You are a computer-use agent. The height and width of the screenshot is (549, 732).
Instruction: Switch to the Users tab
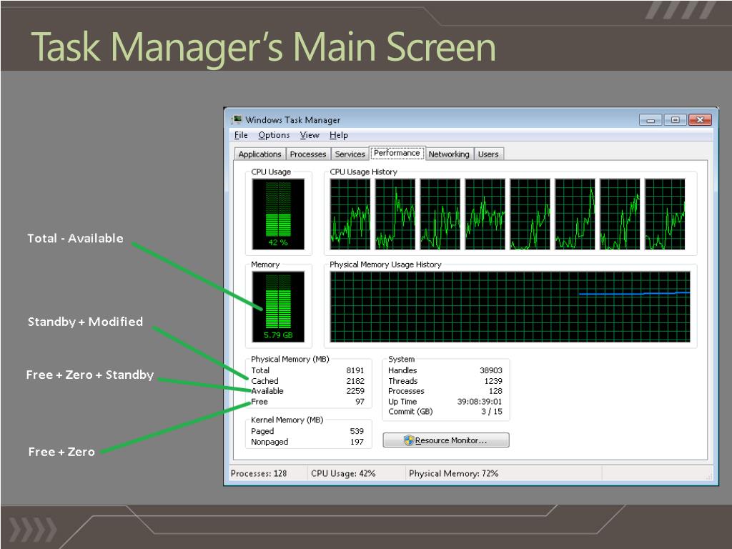[488, 154]
